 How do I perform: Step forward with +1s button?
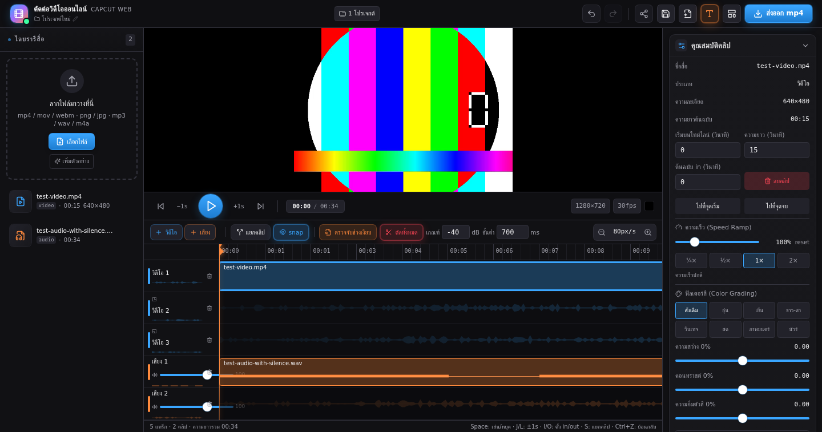[239, 206]
